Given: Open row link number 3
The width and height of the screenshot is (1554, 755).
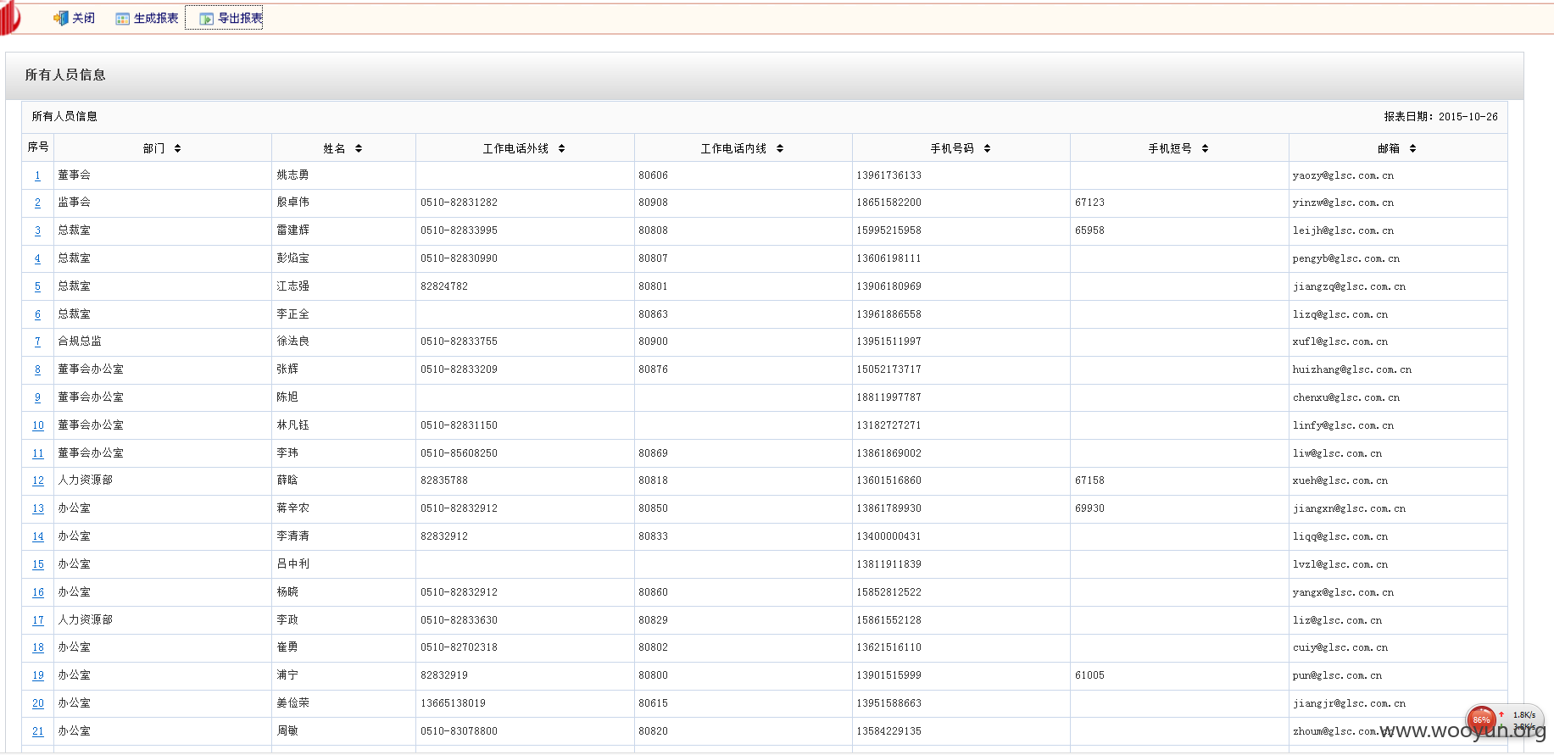Looking at the screenshot, I should (37, 230).
